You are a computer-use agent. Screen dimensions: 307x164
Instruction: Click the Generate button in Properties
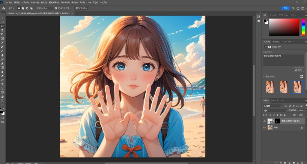299,70
